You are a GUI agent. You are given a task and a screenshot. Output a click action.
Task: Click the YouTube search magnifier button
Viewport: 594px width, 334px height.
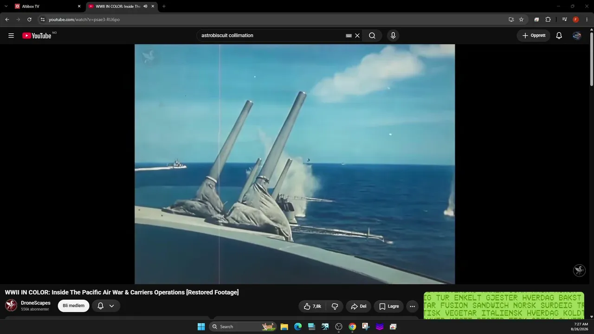click(372, 36)
